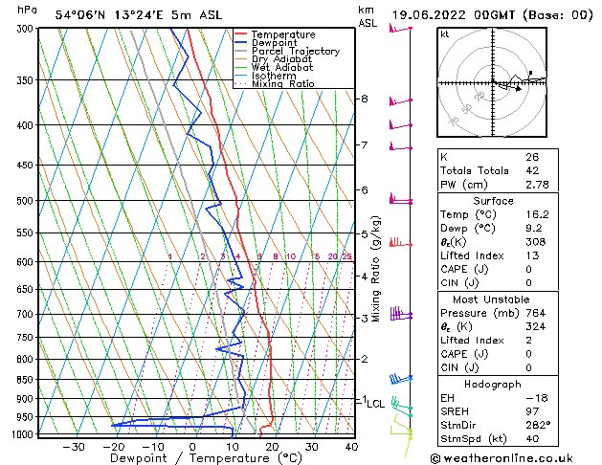Click the 5 km altitude label
602x465 pixels.
(x=365, y=233)
